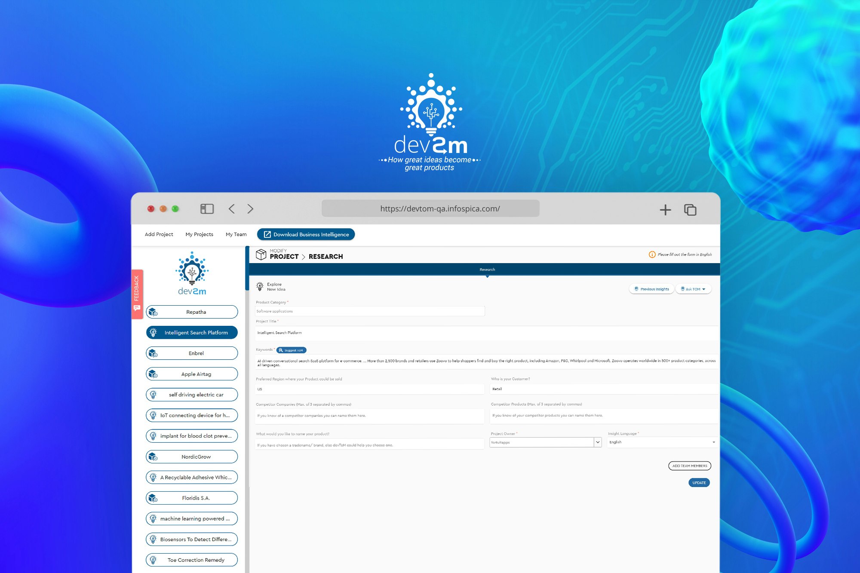Open the Repatha project
This screenshot has width=860, height=573.
point(192,312)
